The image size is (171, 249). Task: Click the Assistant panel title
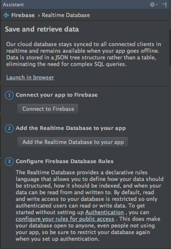pos(13,5)
